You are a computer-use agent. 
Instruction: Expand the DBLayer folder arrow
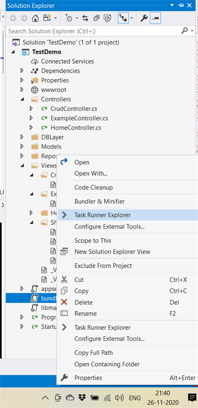(x=22, y=137)
